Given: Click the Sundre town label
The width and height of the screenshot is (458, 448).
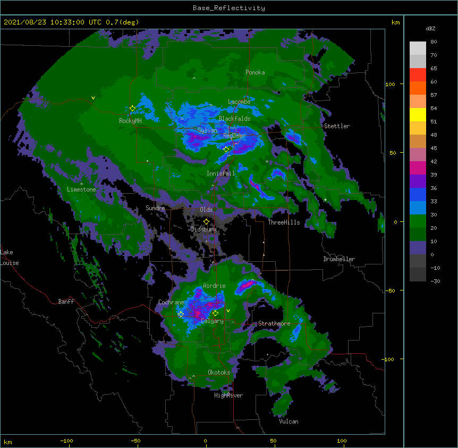Looking at the screenshot, I should [155, 208].
